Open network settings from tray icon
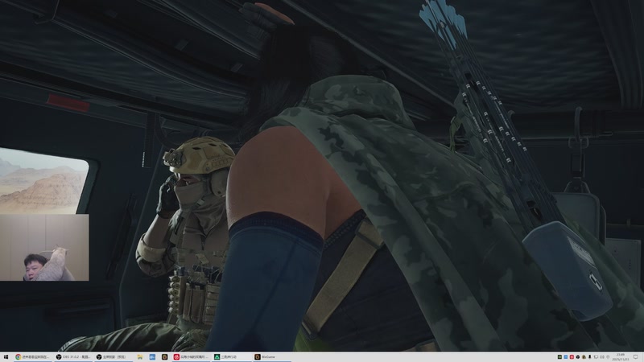The width and height of the screenshot is (644, 362). click(x=596, y=357)
